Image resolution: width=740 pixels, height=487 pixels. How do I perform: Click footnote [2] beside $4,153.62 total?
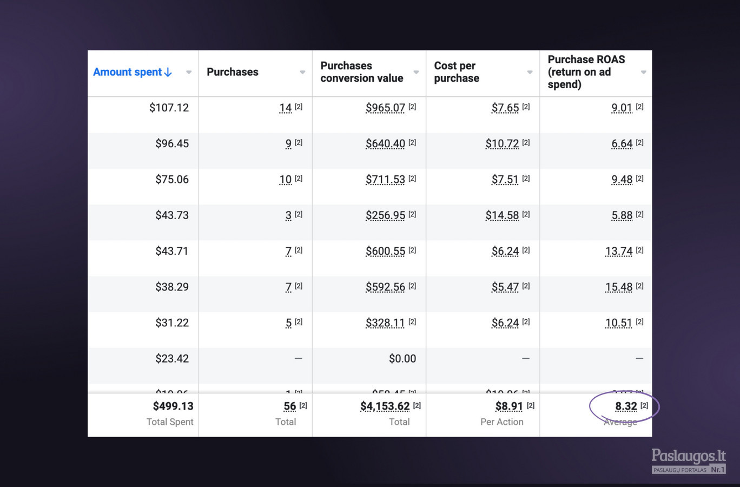click(417, 405)
